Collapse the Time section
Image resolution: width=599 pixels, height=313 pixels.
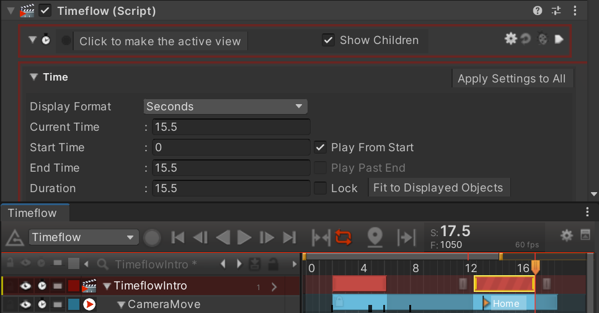(x=34, y=77)
